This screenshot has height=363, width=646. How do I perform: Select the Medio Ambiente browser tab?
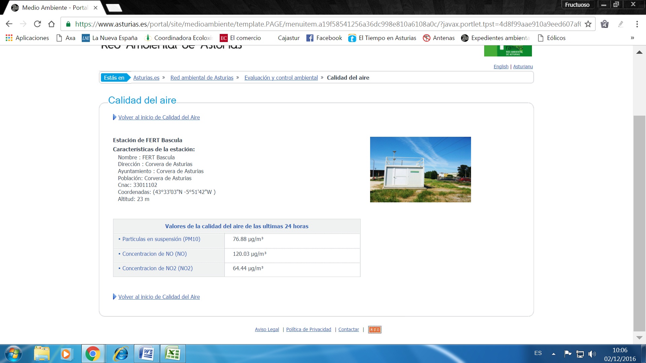(x=54, y=7)
